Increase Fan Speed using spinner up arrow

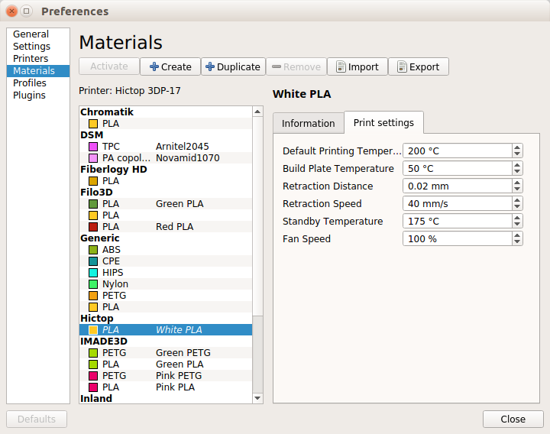coord(517,235)
